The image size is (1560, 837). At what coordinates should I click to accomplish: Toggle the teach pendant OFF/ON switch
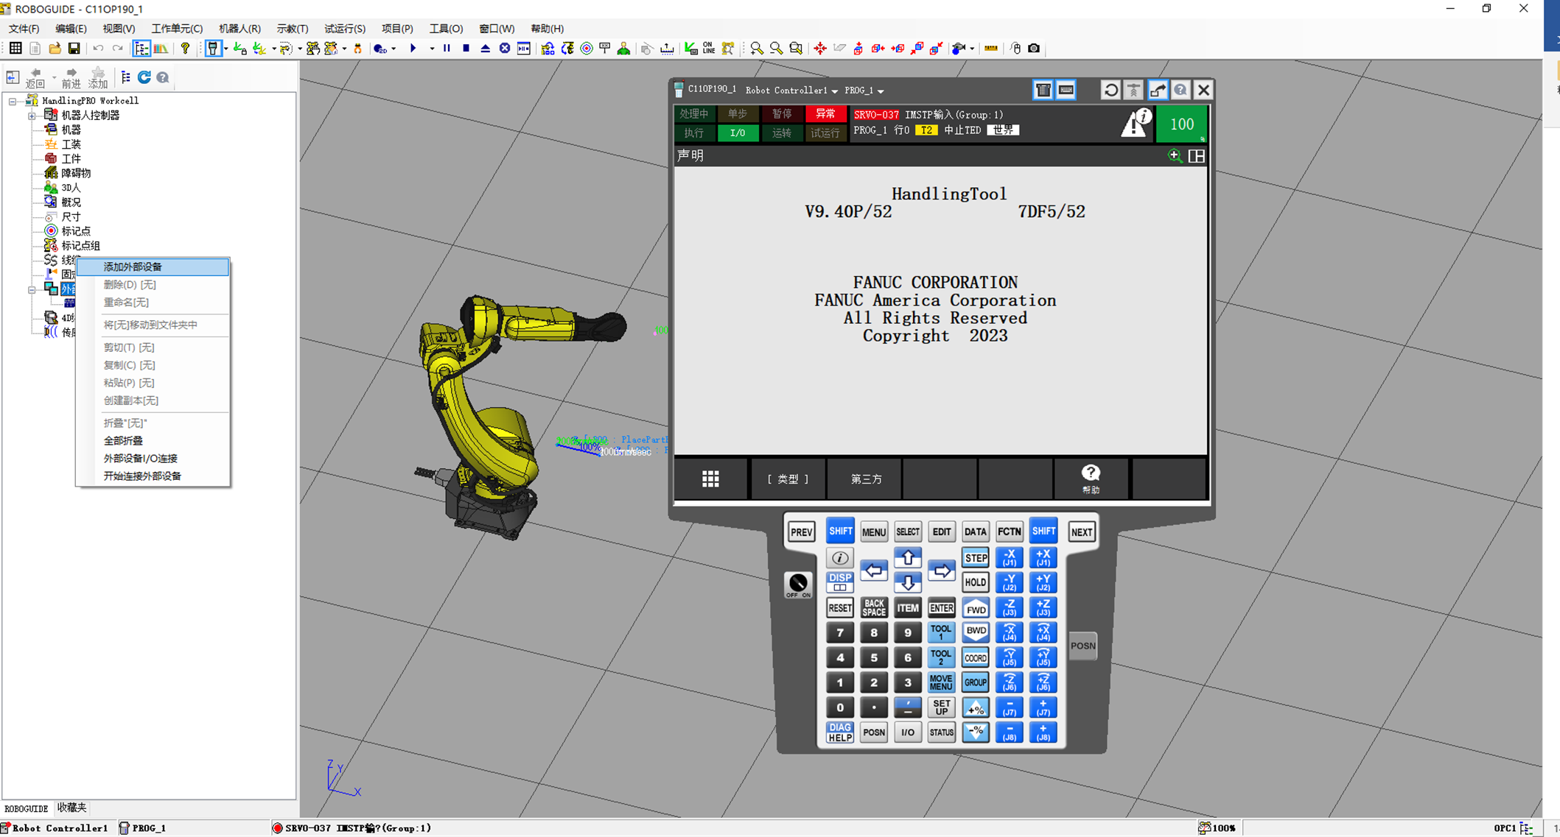pyautogui.click(x=798, y=585)
